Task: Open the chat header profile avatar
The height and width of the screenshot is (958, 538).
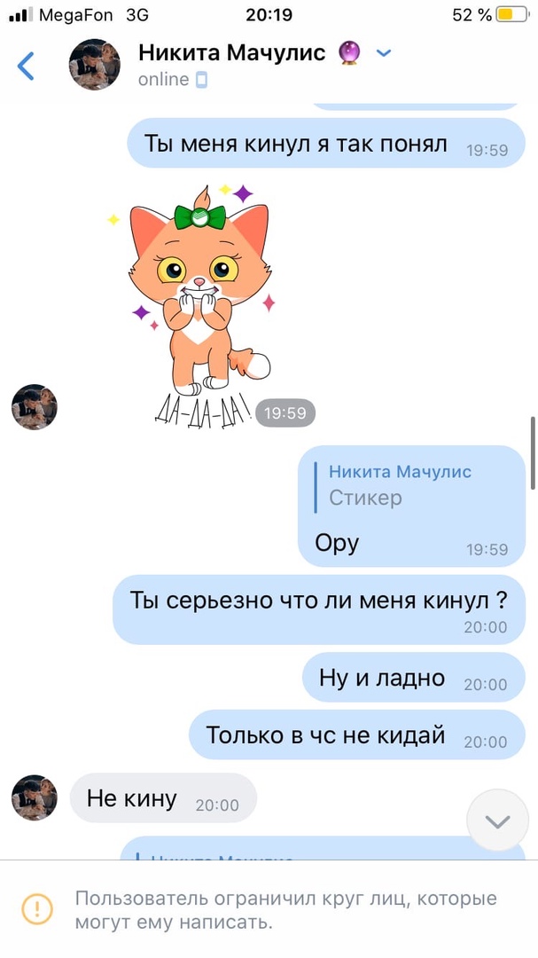Action: 94,65
